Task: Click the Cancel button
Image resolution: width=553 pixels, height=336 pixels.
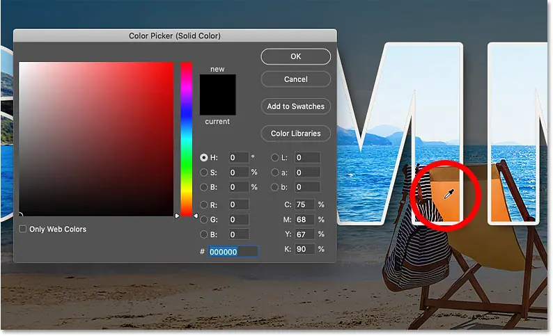Action: click(295, 79)
